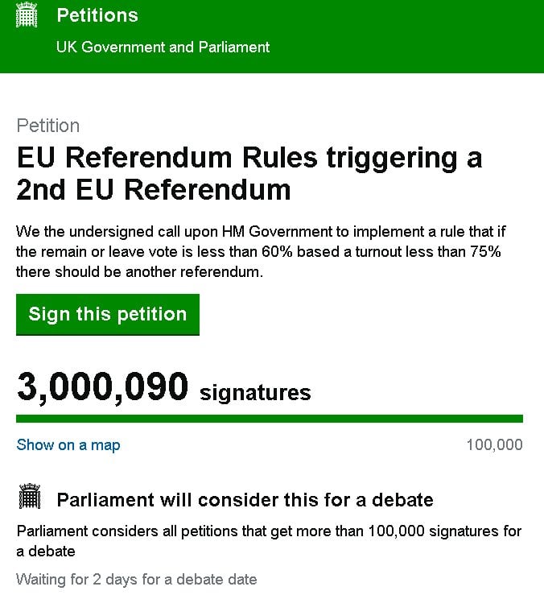Image resolution: width=544 pixels, height=595 pixels.
Task: Click the 'We the undersigned call upon' line
Action: click(x=261, y=232)
